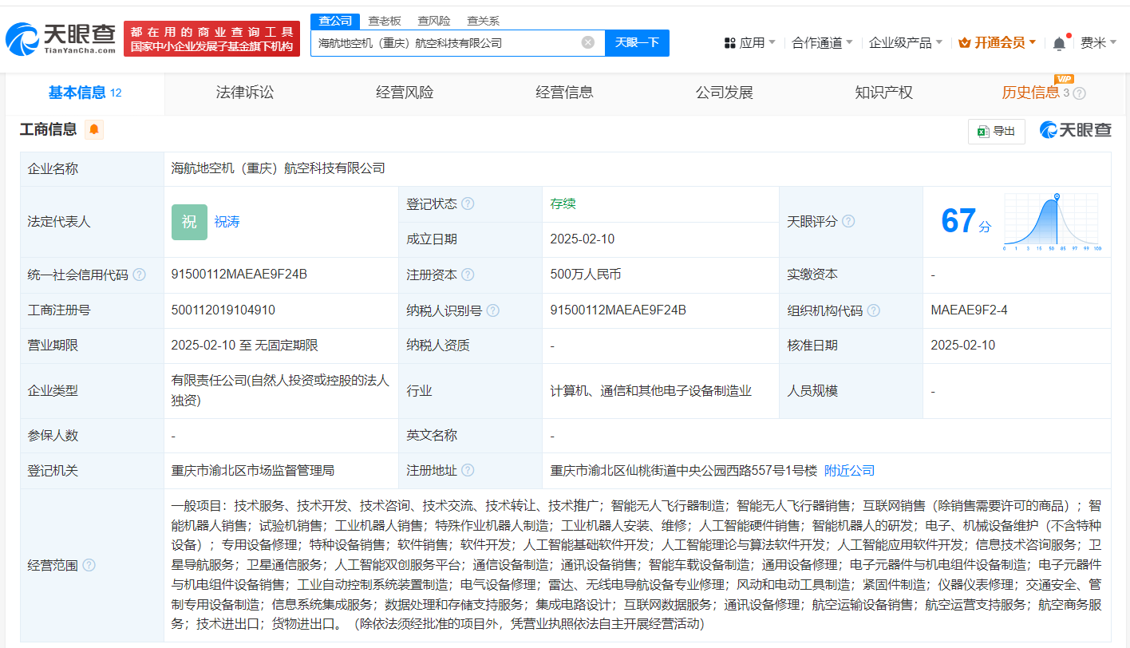The image size is (1130, 648).
Task: Click the TianYan score distribution chart
Action: 1053,222
